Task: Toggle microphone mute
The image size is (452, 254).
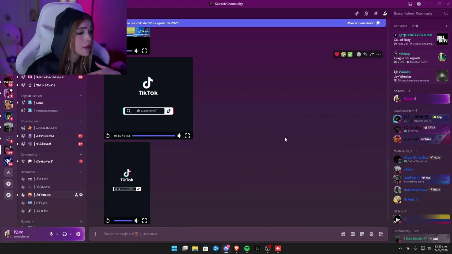Action: [51, 234]
